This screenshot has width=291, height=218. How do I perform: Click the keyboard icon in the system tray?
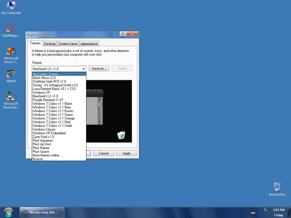tap(253, 213)
